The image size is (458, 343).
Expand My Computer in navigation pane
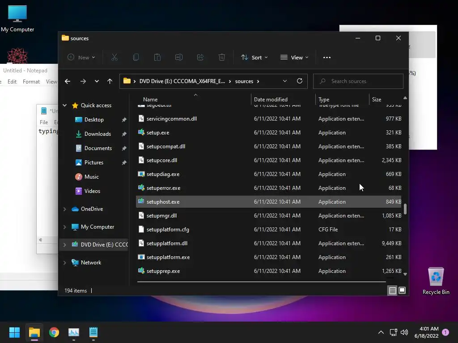[x=65, y=227]
